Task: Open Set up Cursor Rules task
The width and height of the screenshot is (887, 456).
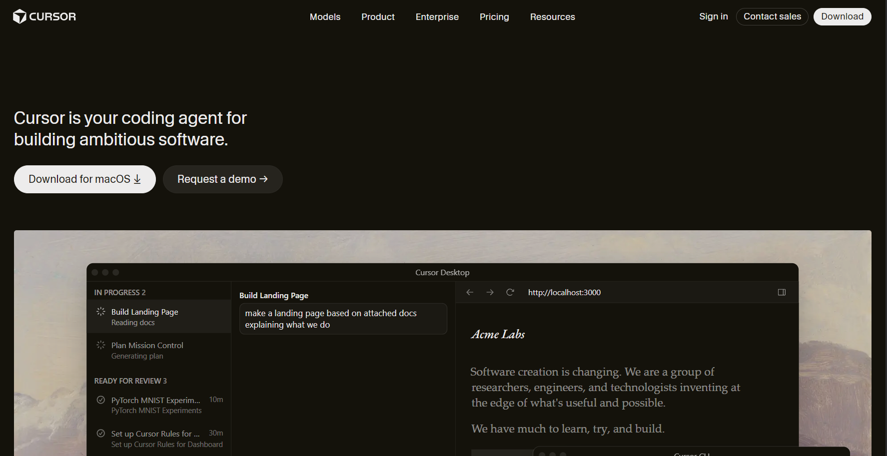Action: coord(159,439)
